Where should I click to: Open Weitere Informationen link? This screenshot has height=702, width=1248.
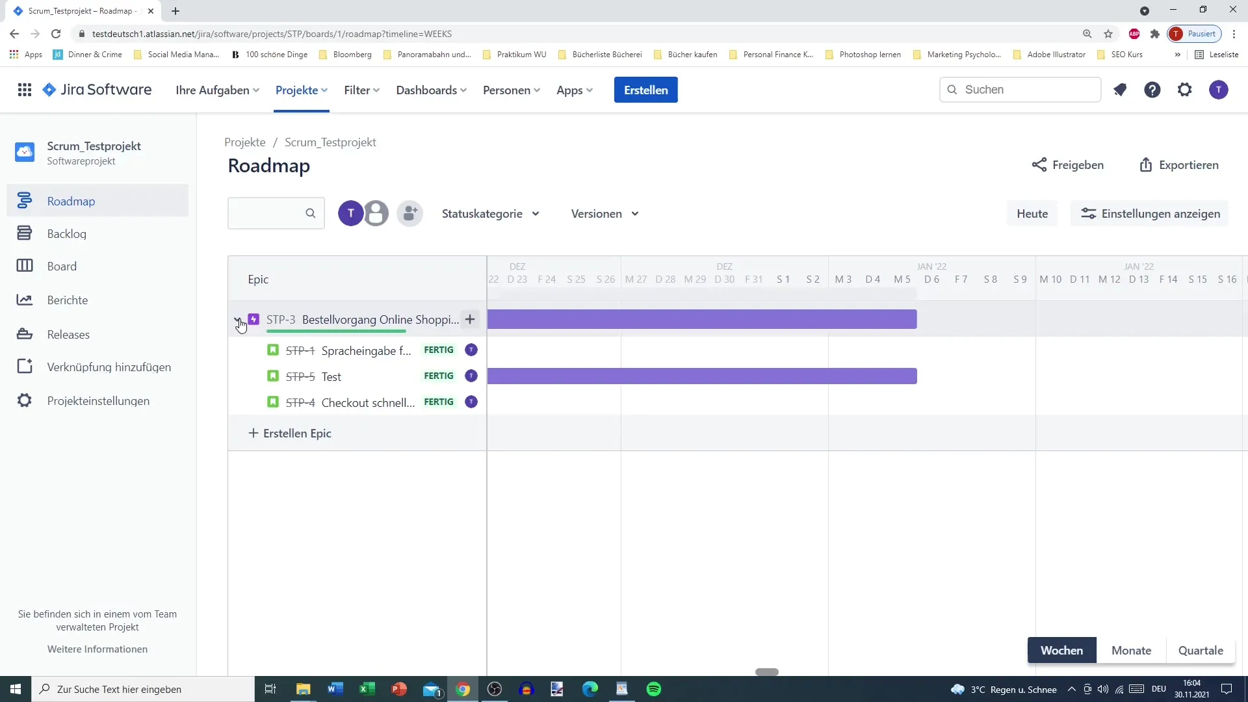click(x=97, y=649)
